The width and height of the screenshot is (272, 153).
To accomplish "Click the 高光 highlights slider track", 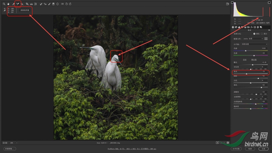I will point(251,74).
